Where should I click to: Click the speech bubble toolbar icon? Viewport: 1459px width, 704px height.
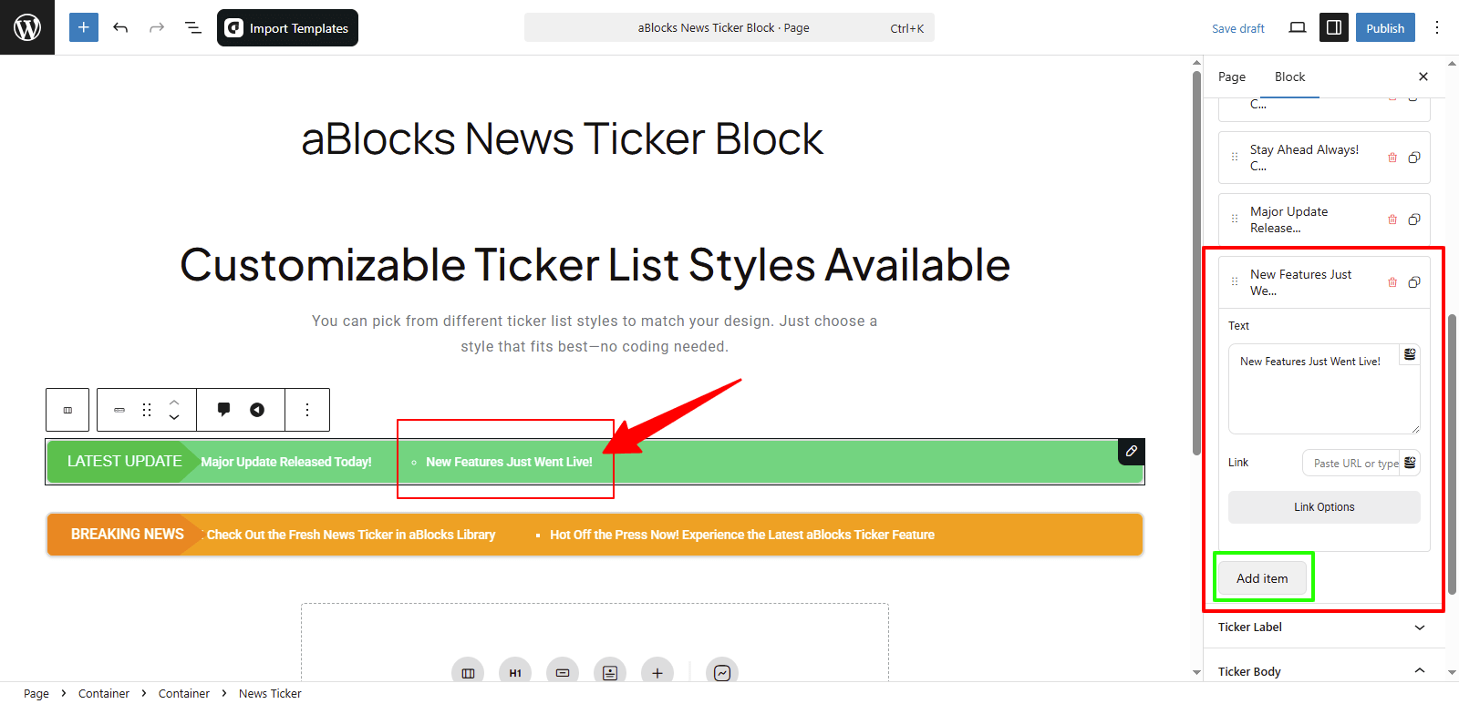224,409
